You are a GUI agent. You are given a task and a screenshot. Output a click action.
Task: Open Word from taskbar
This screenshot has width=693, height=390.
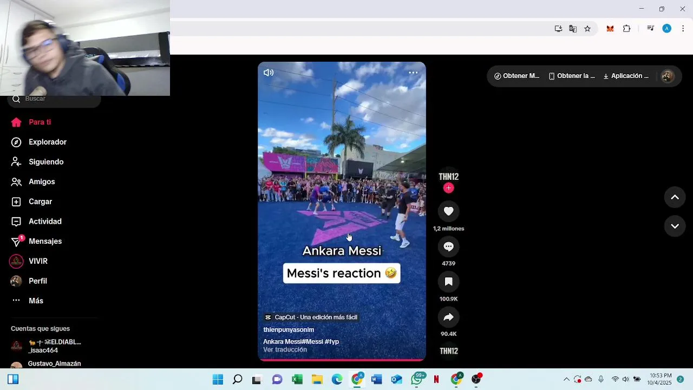tap(377, 379)
